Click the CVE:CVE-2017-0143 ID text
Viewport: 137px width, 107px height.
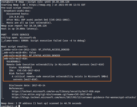pos(28,71)
